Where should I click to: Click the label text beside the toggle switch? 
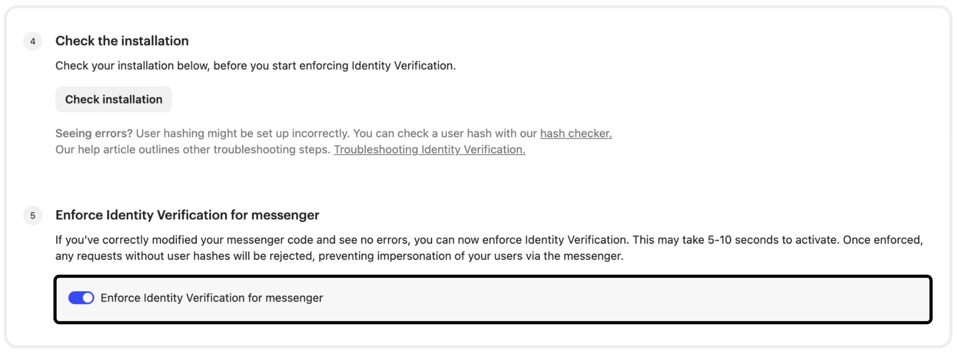point(211,298)
